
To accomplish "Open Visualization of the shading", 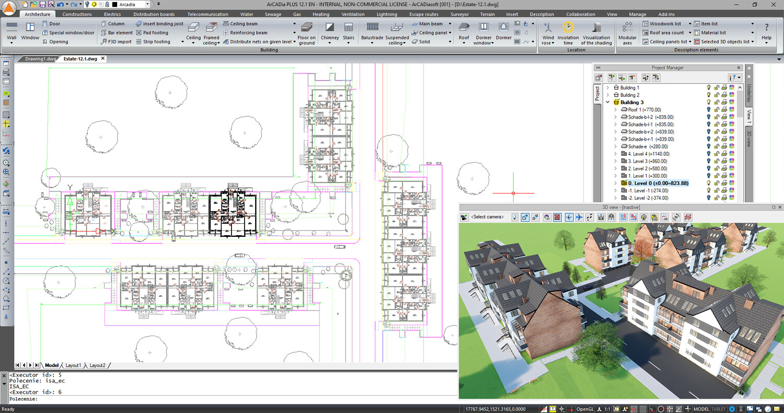I will point(596,31).
